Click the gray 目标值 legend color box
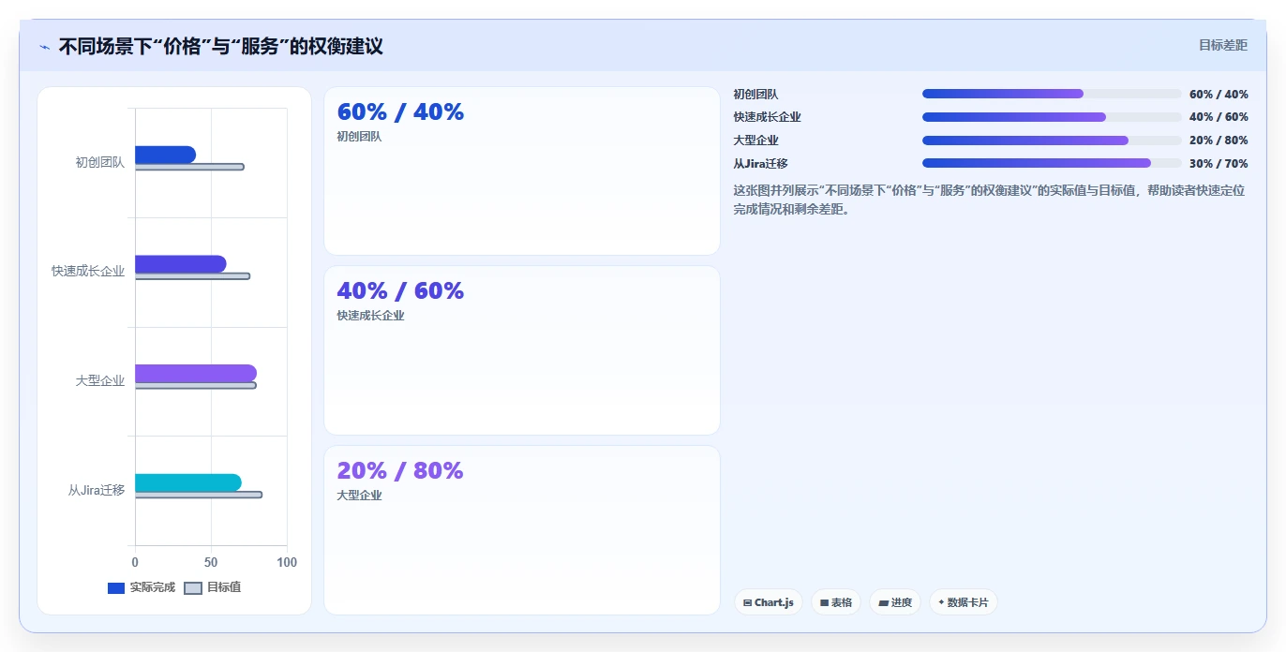Screen dimensions: 1286x652 point(192,588)
